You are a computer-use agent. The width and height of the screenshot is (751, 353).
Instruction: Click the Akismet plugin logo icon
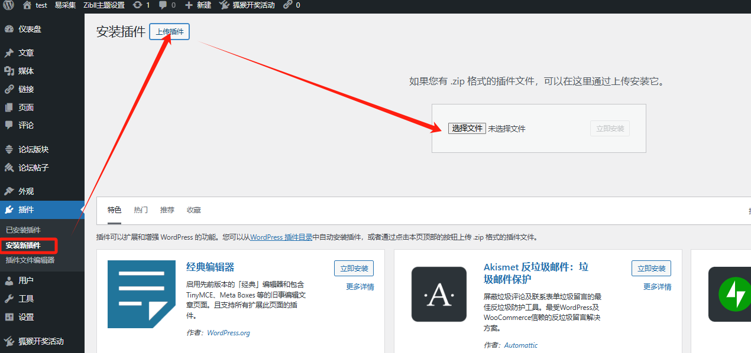439,294
